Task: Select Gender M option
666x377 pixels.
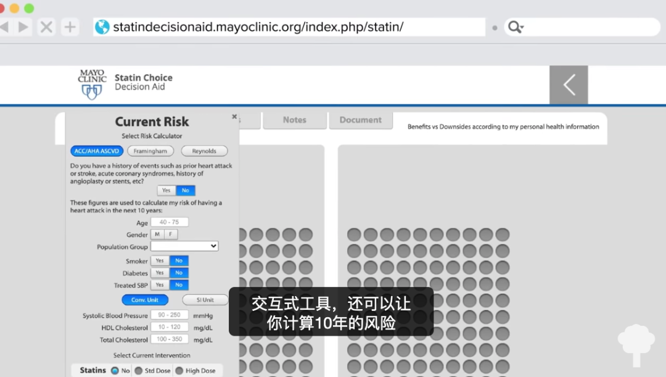Action: (x=157, y=234)
